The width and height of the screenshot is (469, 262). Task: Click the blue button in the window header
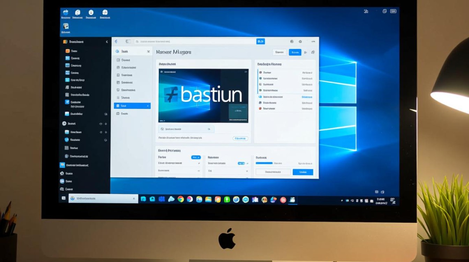click(x=295, y=52)
